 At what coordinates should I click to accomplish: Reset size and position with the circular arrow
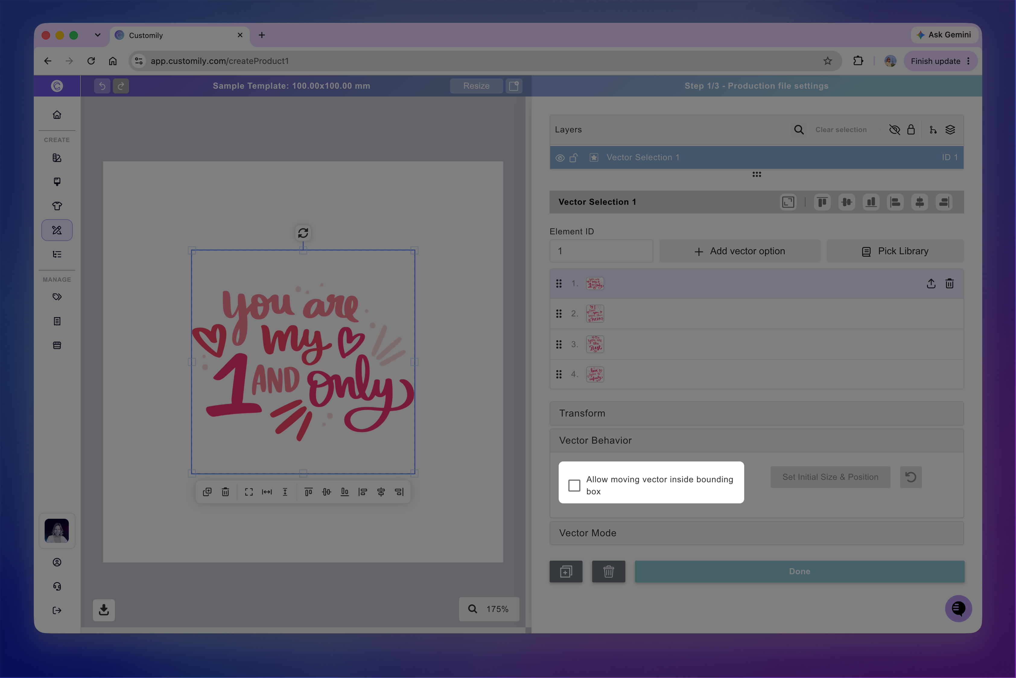[x=911, y=477]
